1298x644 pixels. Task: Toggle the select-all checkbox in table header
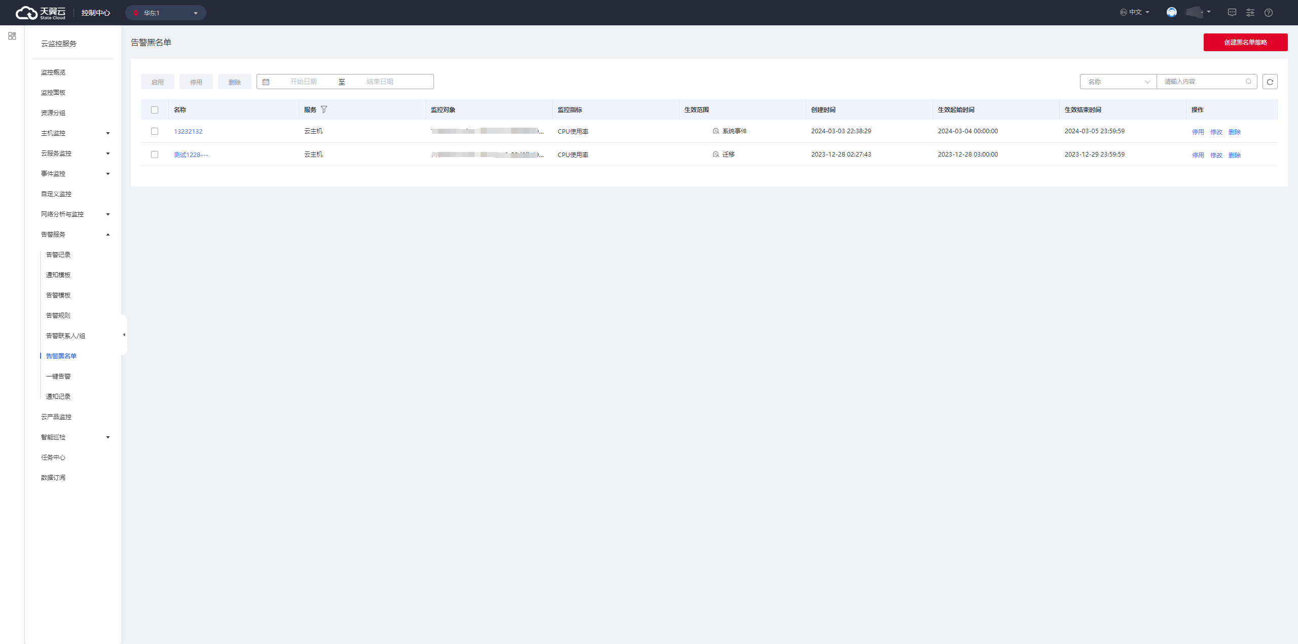(x=155, y=110)
